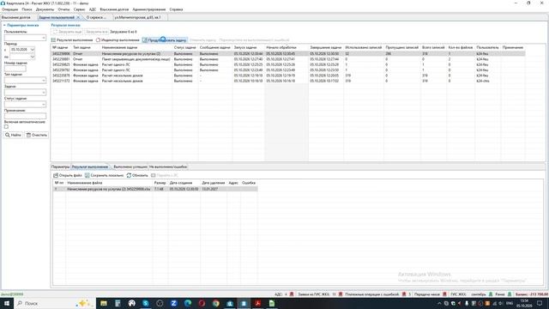Click the Открыть файл icon in lower panel
This screenshot has width=549, height=309.
point(55,175)
